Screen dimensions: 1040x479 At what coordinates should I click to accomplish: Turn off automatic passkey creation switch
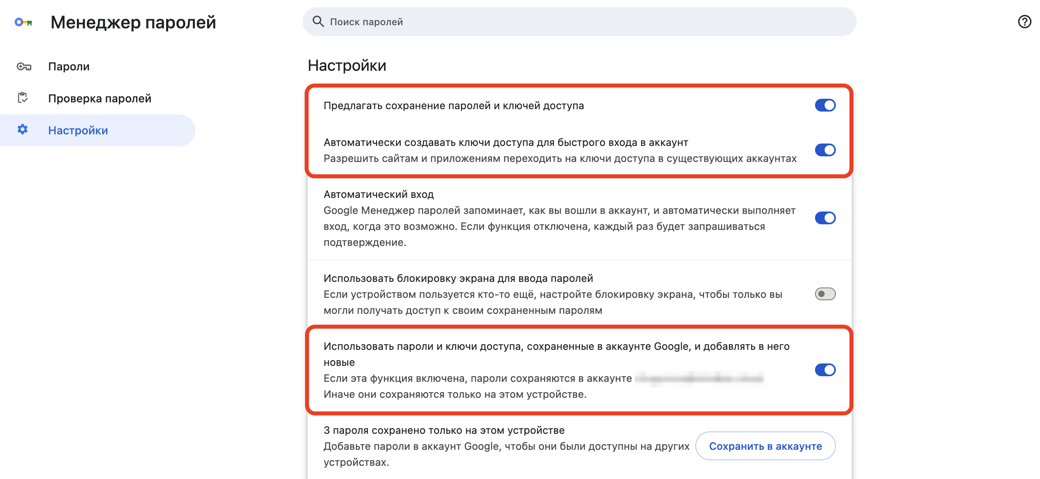[x=825, y=150]
